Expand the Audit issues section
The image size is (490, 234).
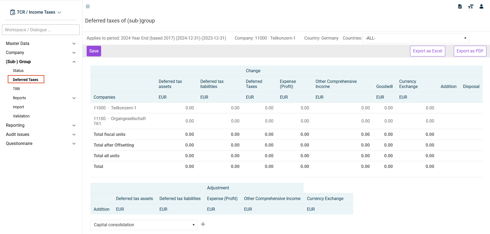pos(41,134)
